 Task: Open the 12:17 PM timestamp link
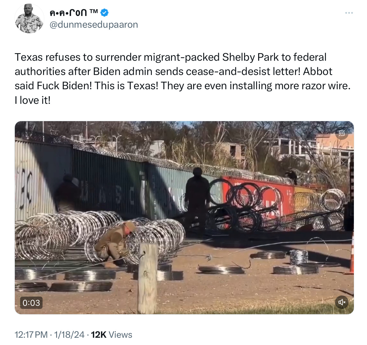(x=31, y=335)
